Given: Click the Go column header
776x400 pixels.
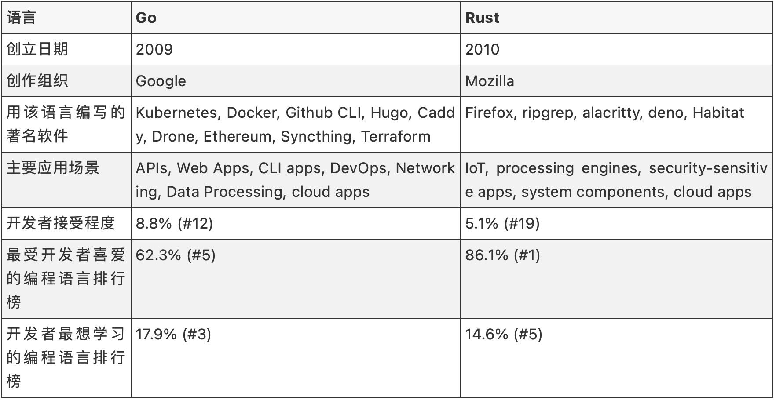Looking at the screenshot, I should pos(146,18).
